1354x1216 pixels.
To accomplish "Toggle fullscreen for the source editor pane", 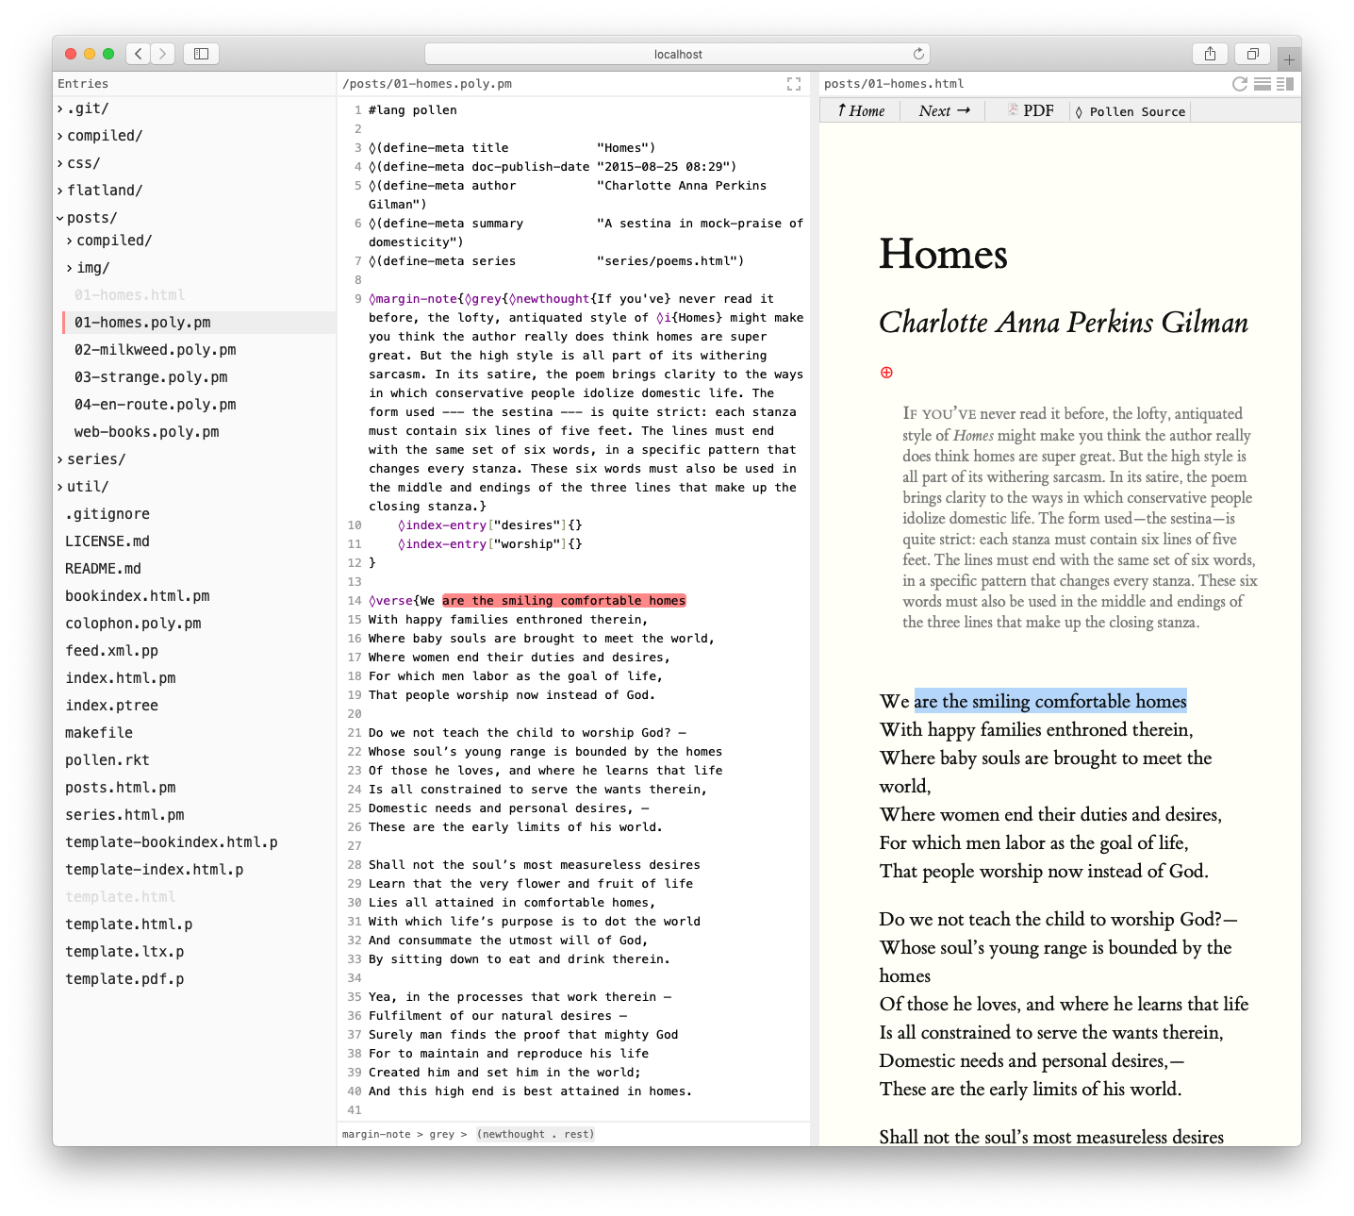I will [x=794, y=84].
